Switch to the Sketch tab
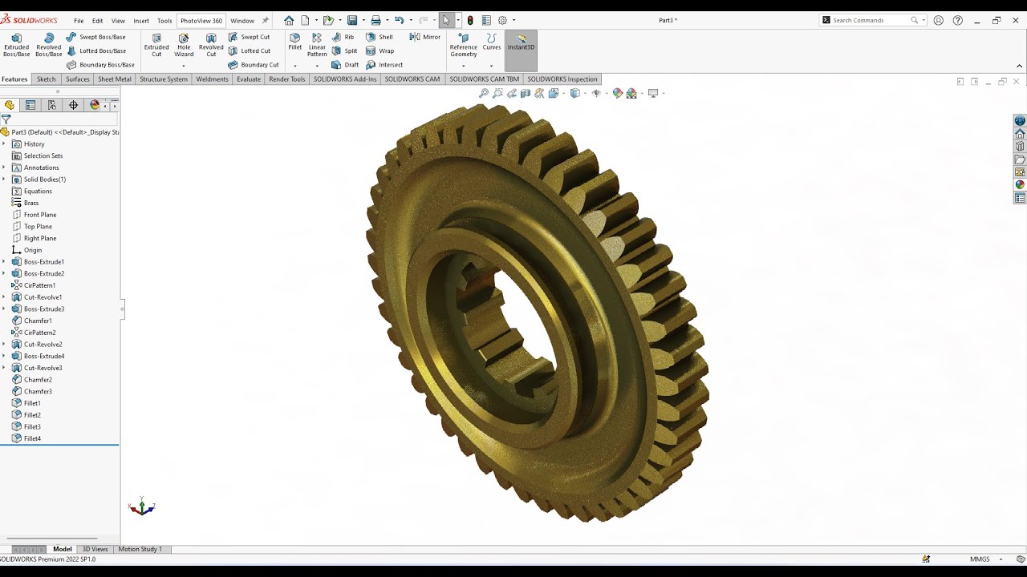1027x577 pixels. [47, 79]
